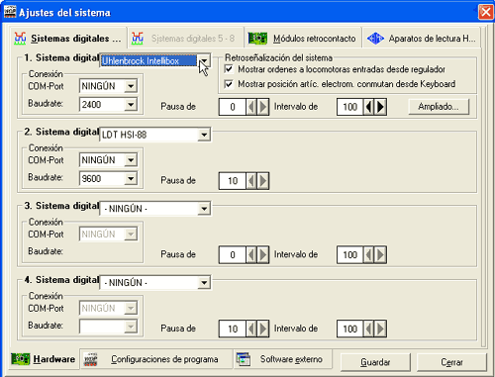Open the 4. Sistema digital dropdown
Viewport: 495px width, 377px height.
(x=204, y=283)
